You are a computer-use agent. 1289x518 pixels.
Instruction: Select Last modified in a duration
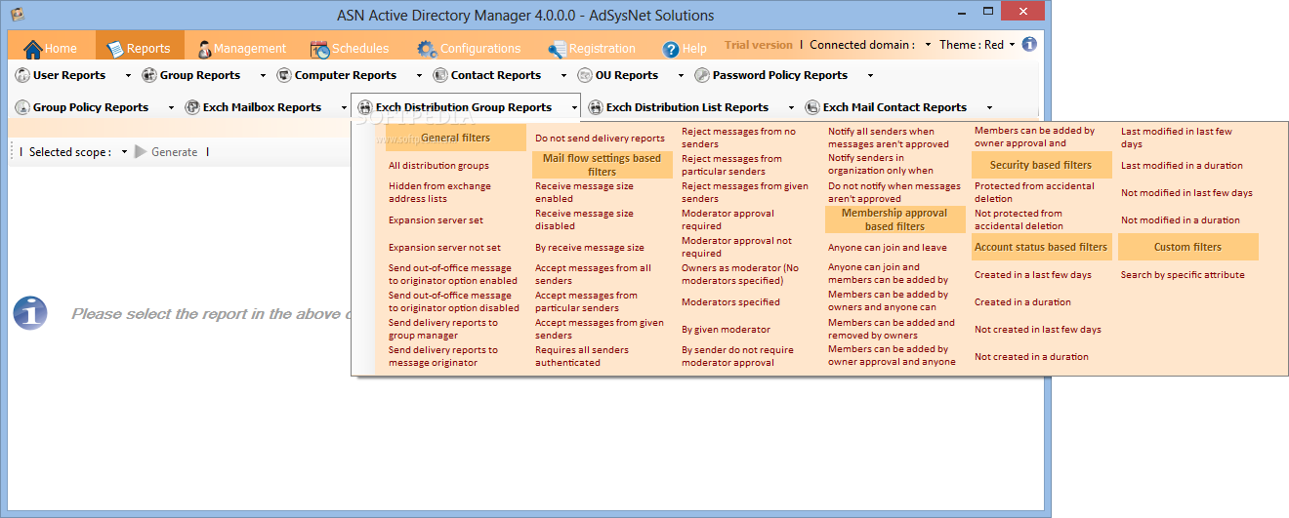(1182, 166)
